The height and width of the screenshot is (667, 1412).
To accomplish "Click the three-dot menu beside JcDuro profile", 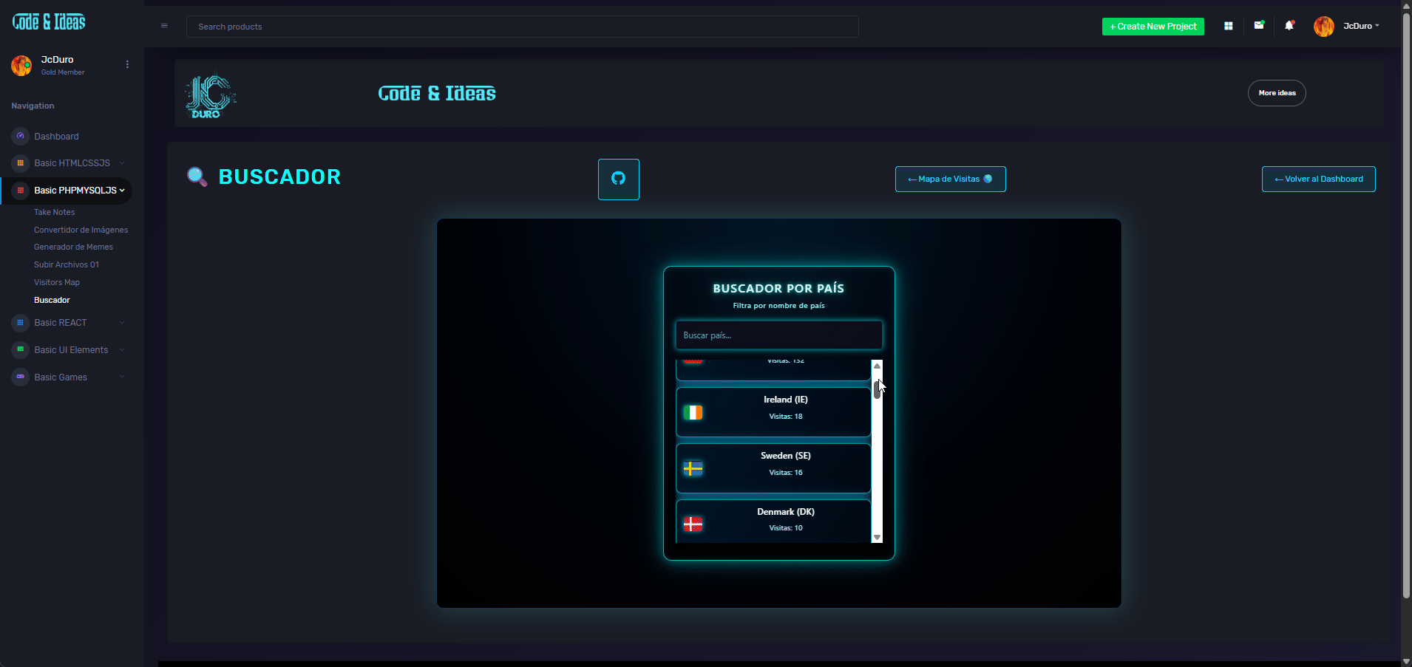I will (x=127, y=65).
